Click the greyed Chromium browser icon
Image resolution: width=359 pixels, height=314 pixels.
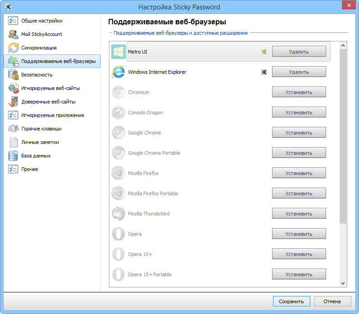pos(118,92)
